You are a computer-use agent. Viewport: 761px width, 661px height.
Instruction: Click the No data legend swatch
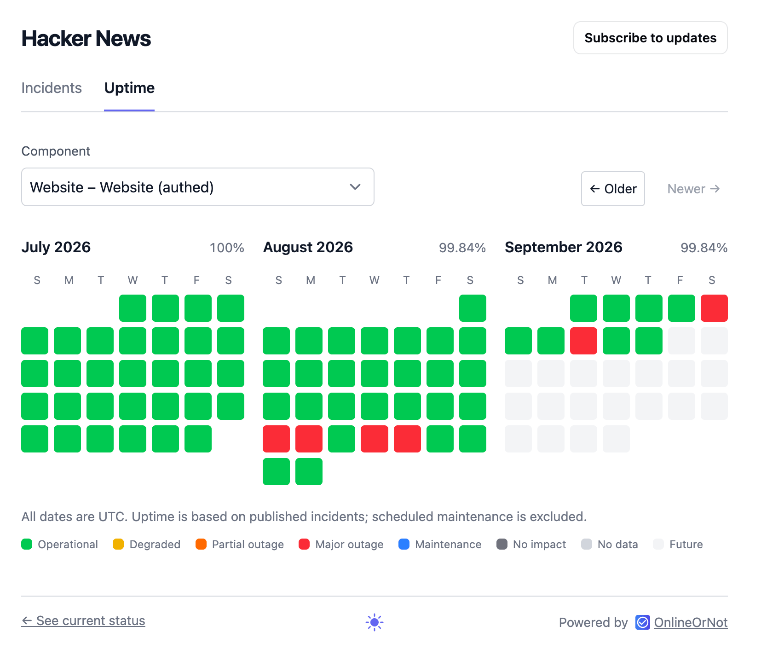587,544
